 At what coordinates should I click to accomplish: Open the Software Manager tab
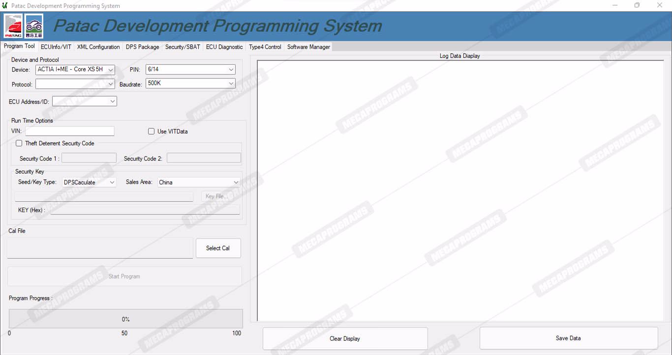308,47
